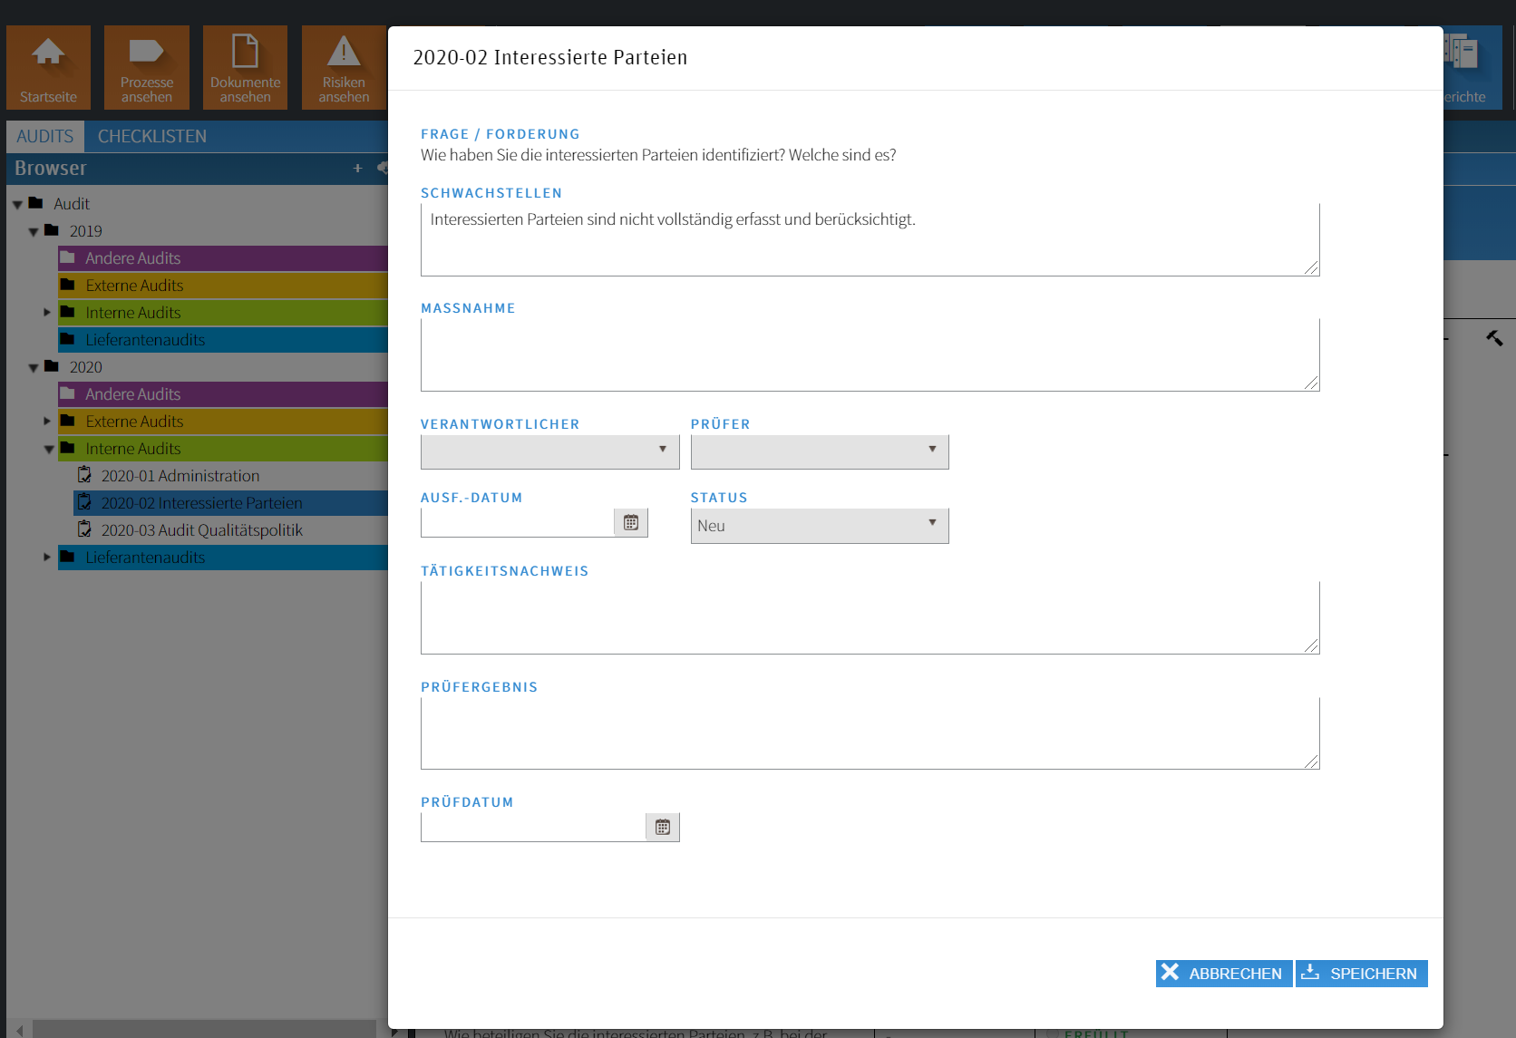Click the hammer icon at right edge
Image resolution: width=1516 pixels, height=1038 pixels.
pos(1494,338)
